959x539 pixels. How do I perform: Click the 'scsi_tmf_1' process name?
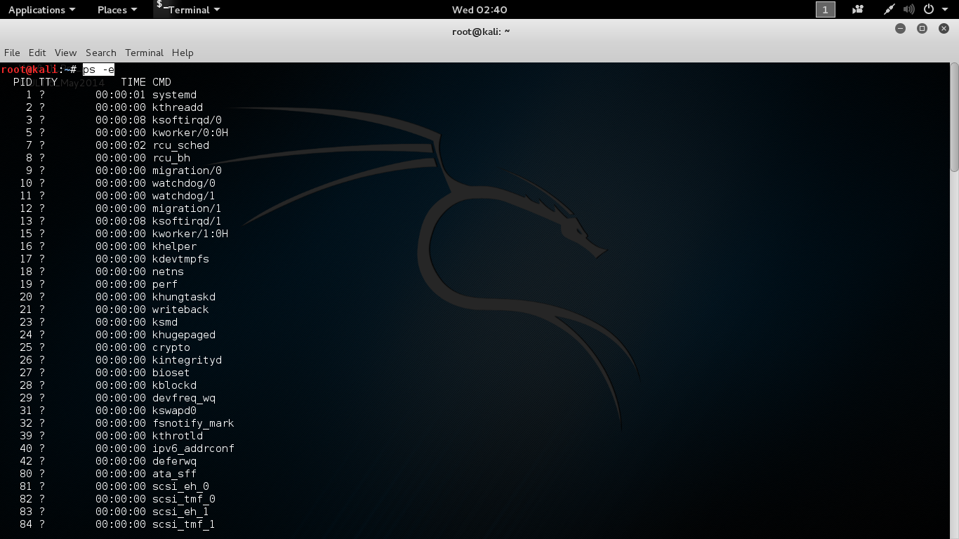pos(184,524)
